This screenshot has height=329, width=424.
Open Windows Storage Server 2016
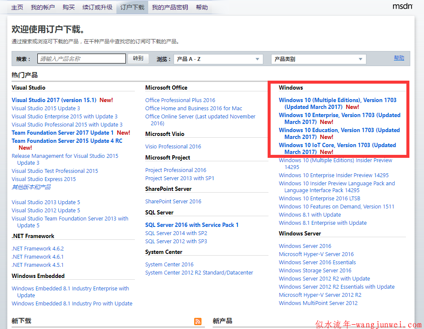[315, 270]
